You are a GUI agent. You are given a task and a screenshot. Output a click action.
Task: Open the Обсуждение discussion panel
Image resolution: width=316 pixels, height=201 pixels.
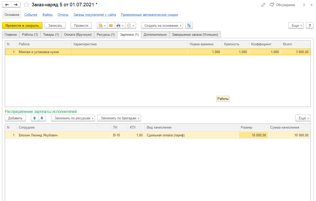pos(282,5)
